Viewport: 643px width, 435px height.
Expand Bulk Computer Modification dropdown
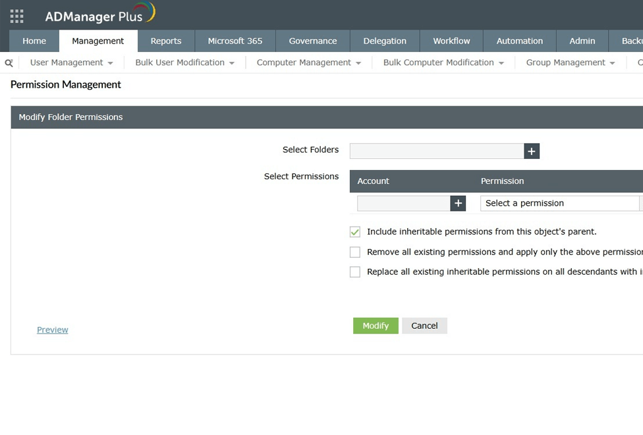coord(443,63)
